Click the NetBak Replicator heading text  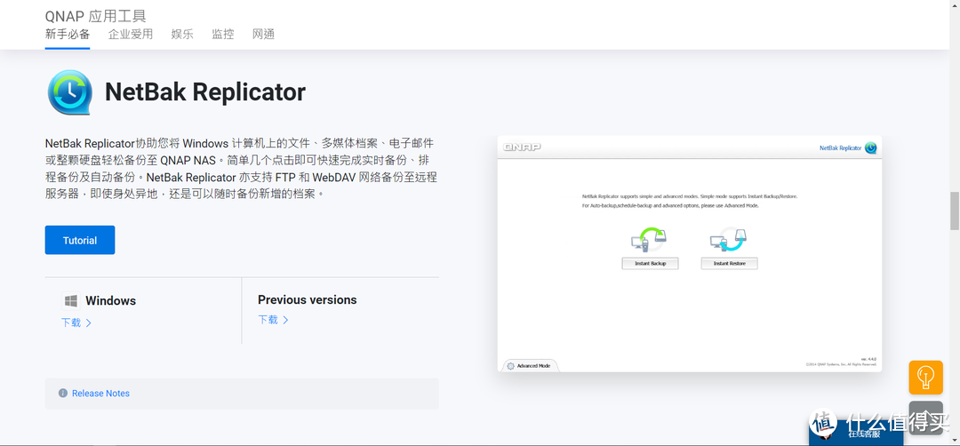(205, 92)
